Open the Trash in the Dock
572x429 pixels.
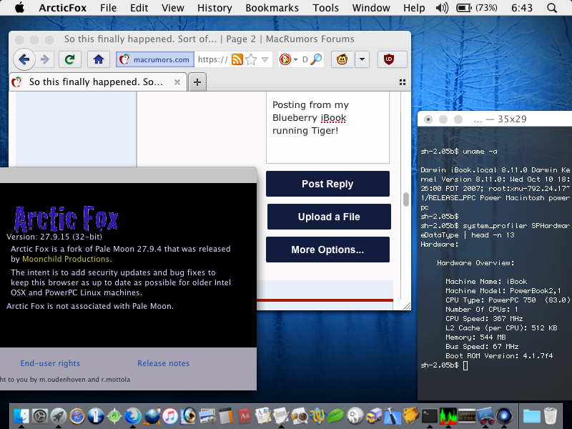[550, 416]
